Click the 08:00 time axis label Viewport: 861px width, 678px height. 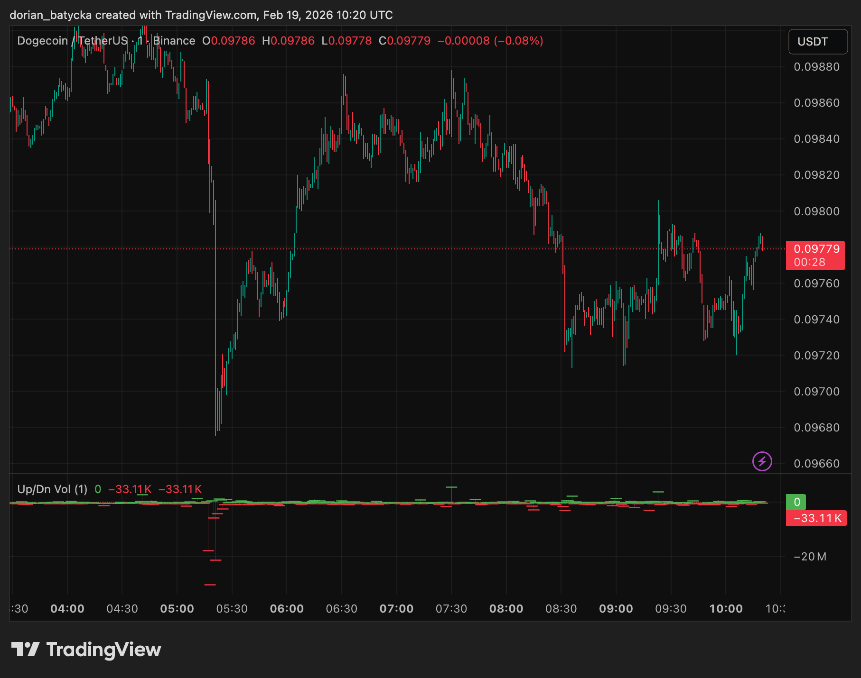506,609
